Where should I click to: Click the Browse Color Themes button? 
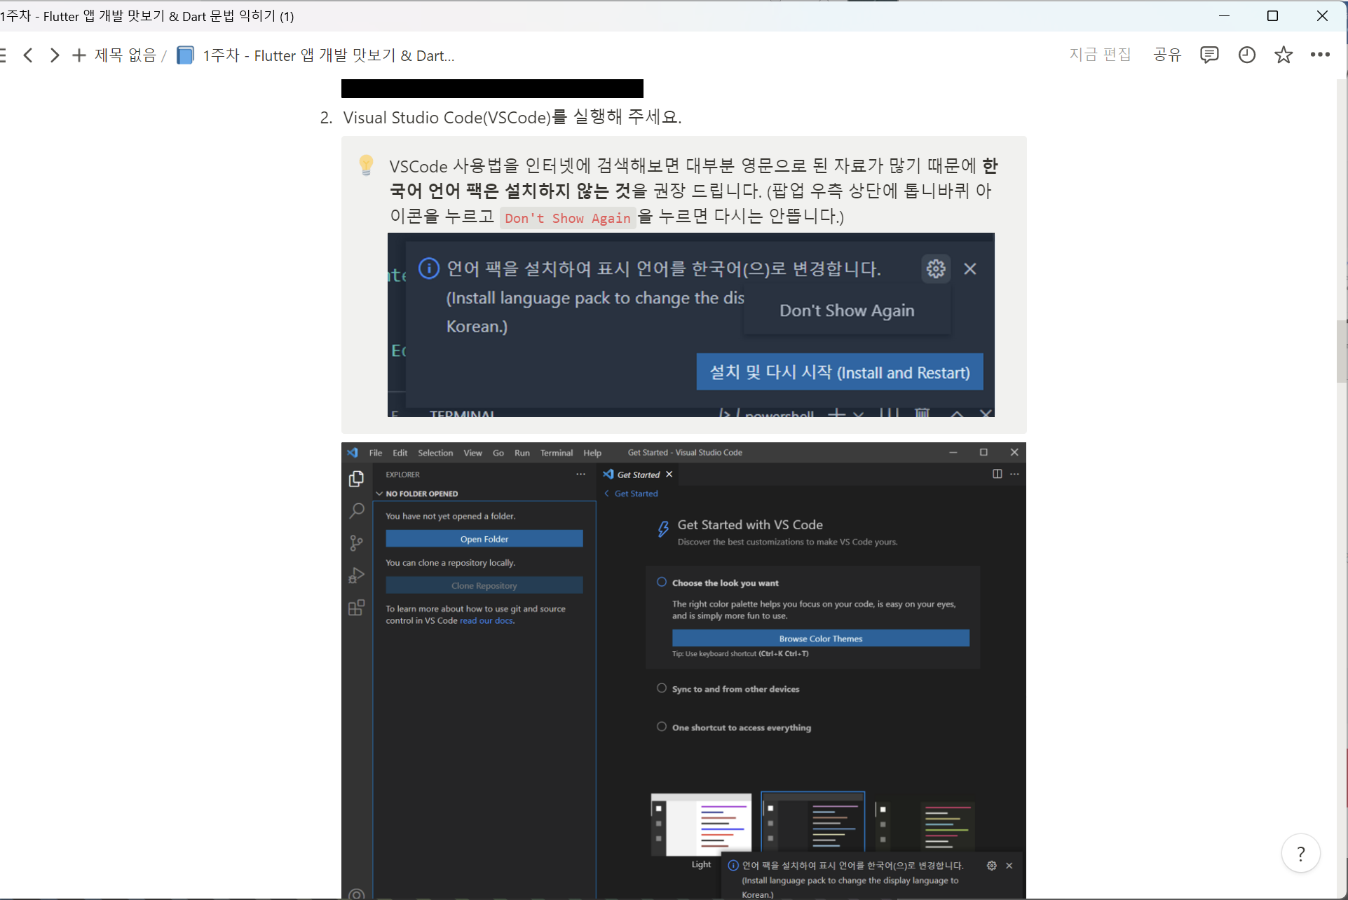[821, 638]
